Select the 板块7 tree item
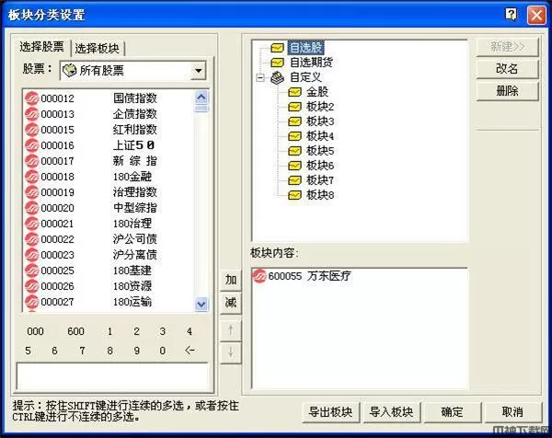 (319, 180)
